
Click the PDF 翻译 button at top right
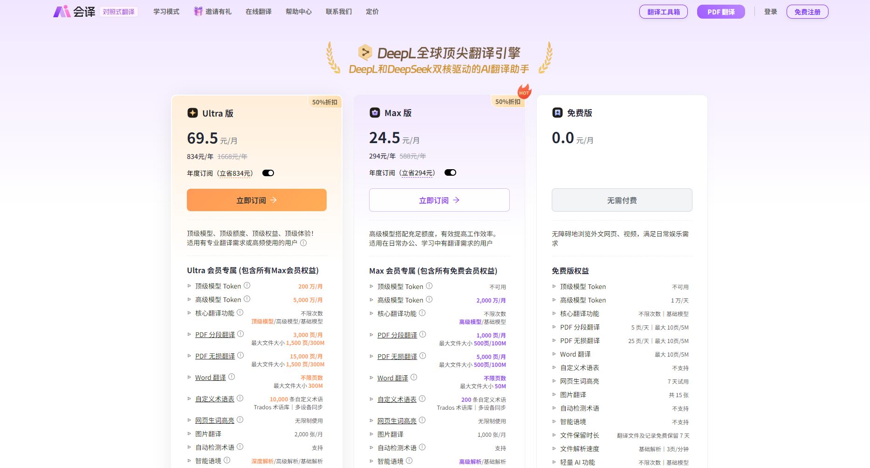721,11
